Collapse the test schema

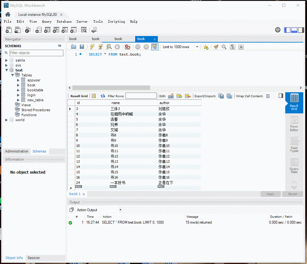point(7,70)
